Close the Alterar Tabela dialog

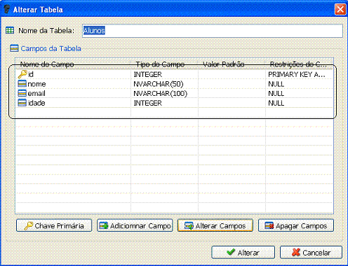coord(340,10)
